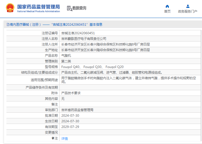Screen dimensions: 202x144
Task: Click the lightbulb icon beside 注
Action: pos(53,138)
